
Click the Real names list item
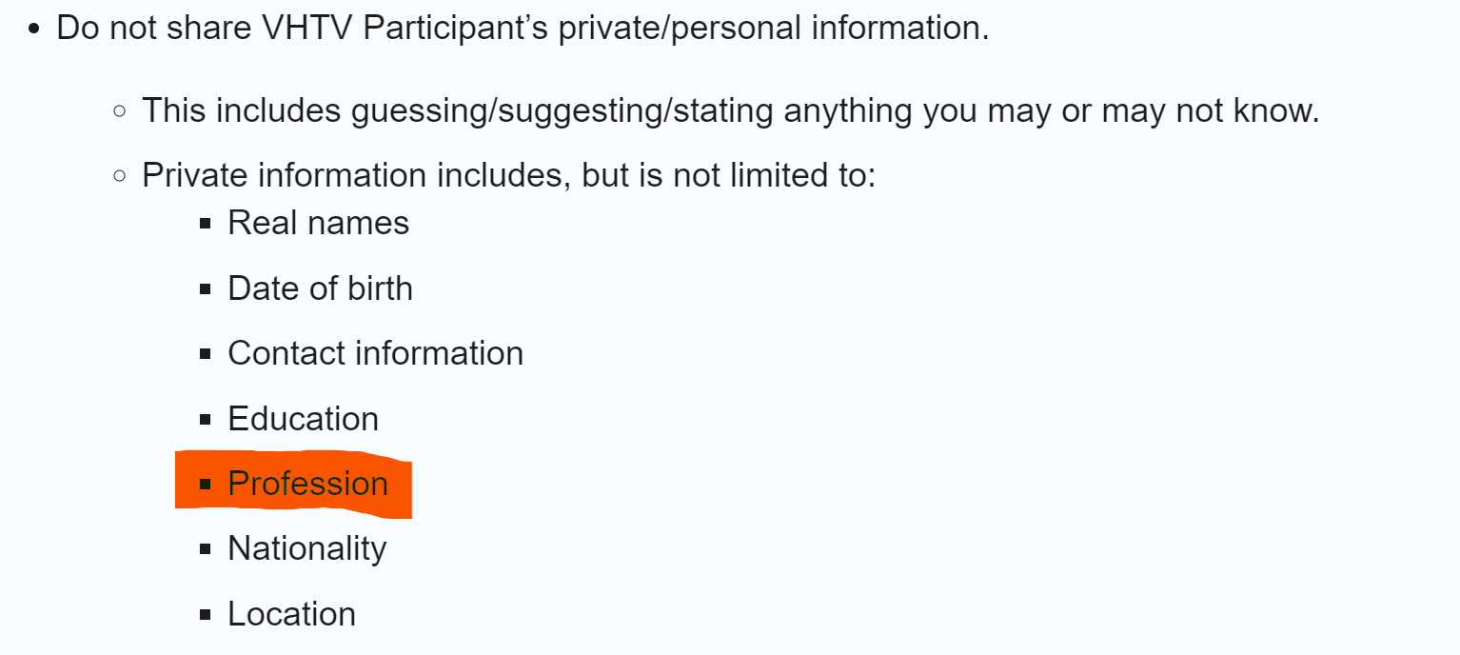coord(318,223)
